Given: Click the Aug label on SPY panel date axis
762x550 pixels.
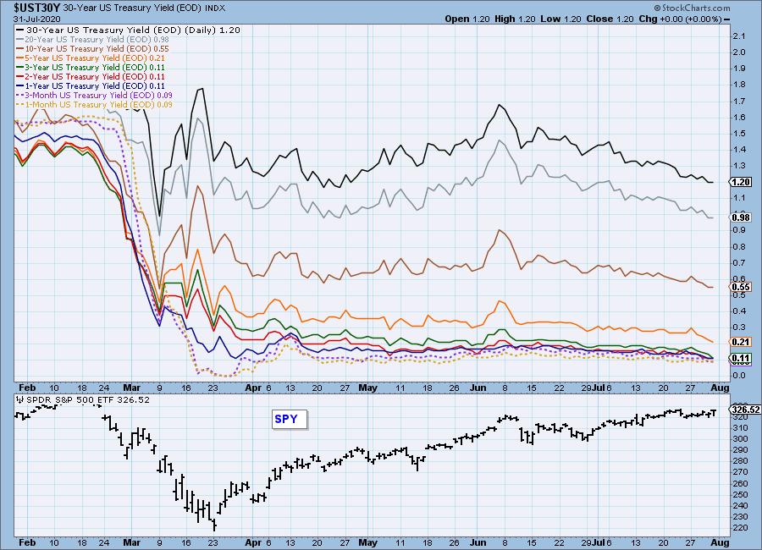Looking at the screenshot, I should coord(720,542).
